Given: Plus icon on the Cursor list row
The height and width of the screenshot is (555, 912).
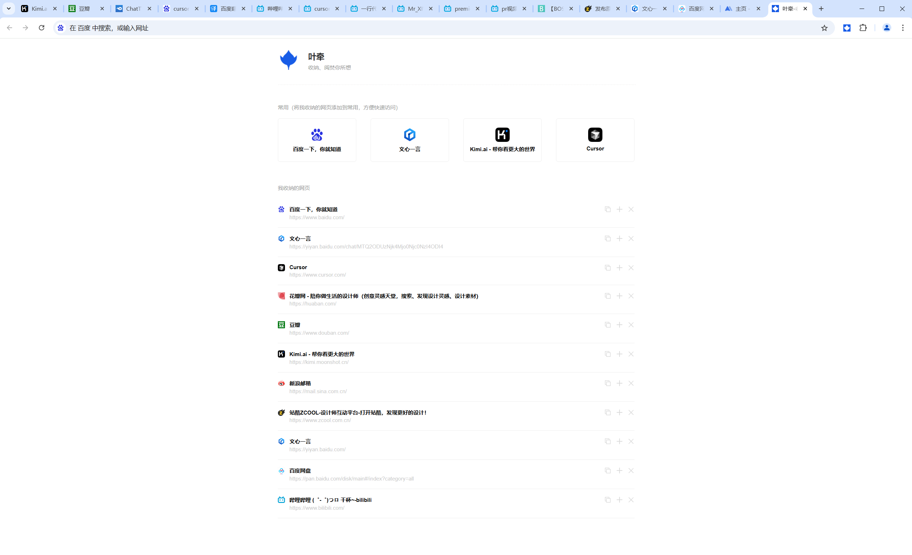Looking at the screenshot, I should point(619,268).
